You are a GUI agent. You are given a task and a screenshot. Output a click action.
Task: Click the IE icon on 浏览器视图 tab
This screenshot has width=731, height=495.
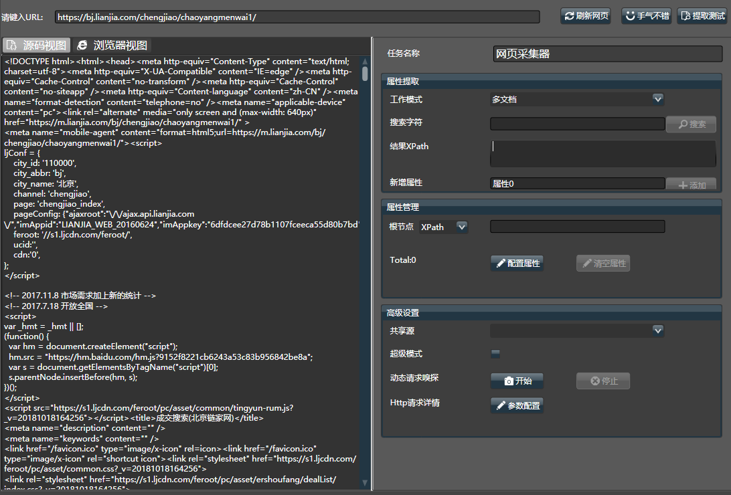(x=82, y=45)
